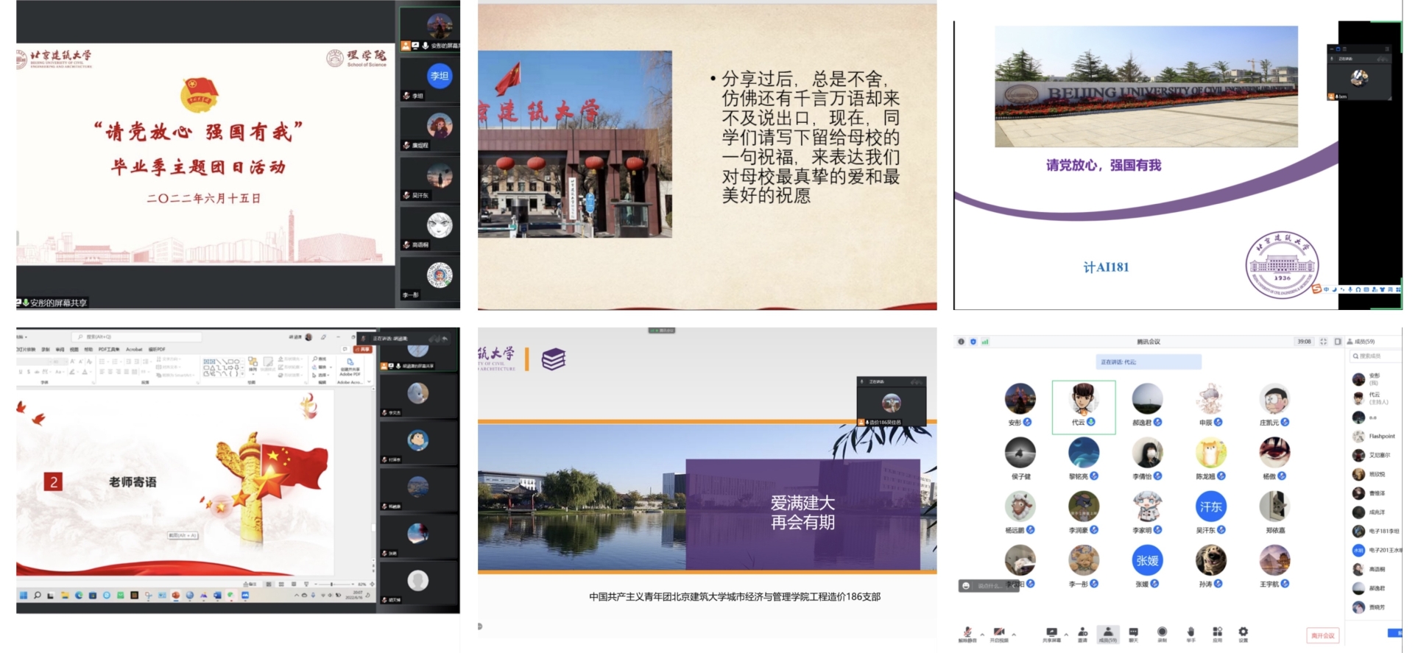
Task: Click the PowerPoint icon on the taskbar
Action: tap(176, 595)
